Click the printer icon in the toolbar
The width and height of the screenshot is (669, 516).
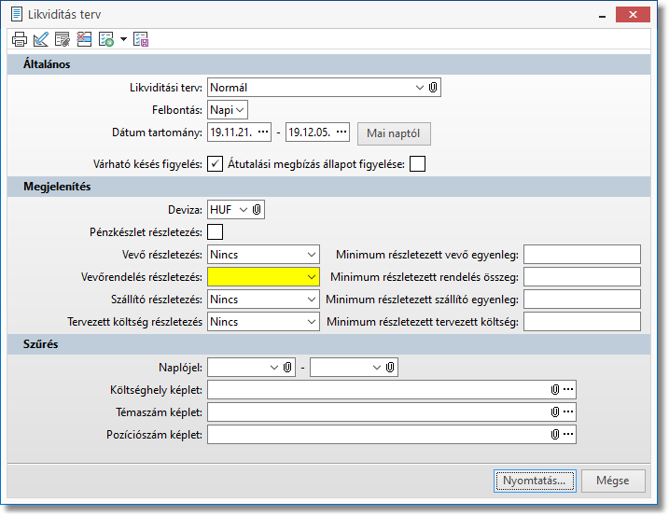pos(19,39)
